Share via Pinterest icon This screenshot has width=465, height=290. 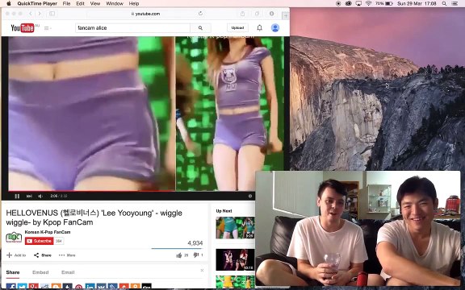pyautogui.click(x=79, y=287)
